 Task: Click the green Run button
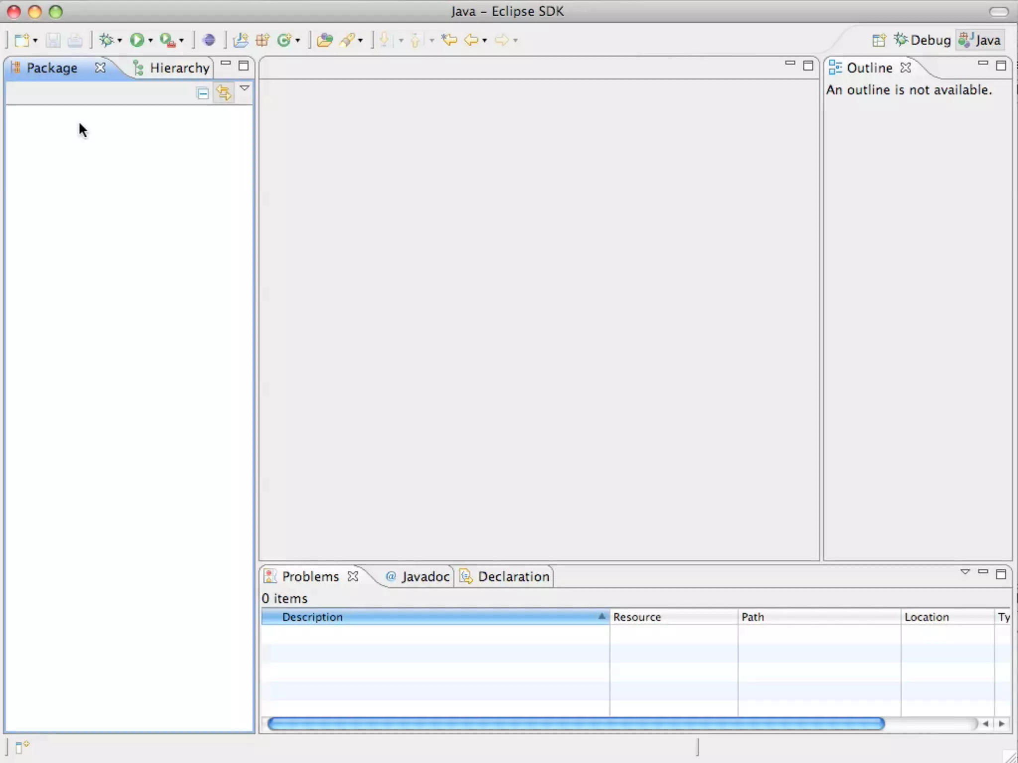137,40
